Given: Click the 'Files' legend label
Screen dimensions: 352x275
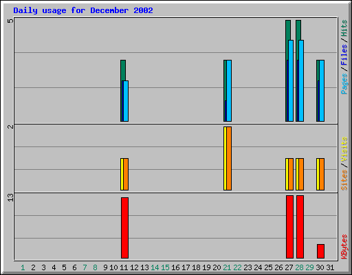Looking at the screenshot, I should [344, 55].
